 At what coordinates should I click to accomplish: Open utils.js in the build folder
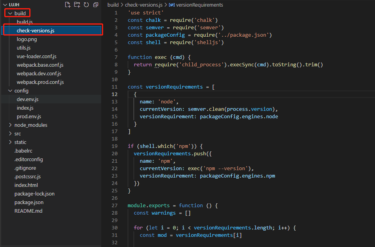point(24,48)
